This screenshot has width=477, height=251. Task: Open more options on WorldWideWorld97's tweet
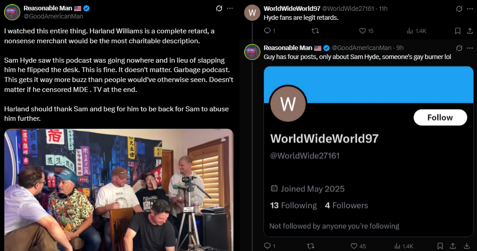click(470, 9)
